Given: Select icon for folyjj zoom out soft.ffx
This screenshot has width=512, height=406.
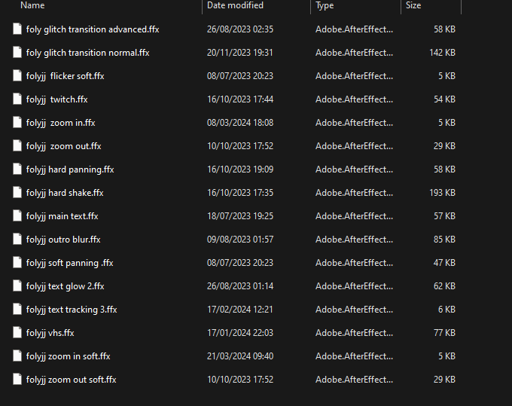Looking at the screenshot, I should pos(17,379).
